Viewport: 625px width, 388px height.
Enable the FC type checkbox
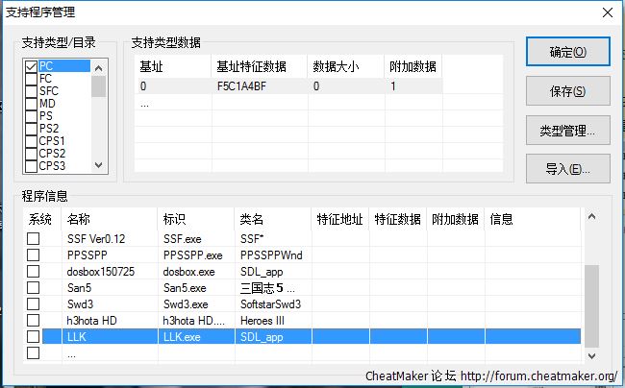(31, 79)
